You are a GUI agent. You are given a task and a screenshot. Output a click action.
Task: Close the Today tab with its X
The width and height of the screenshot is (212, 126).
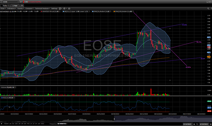pos(8,6)
